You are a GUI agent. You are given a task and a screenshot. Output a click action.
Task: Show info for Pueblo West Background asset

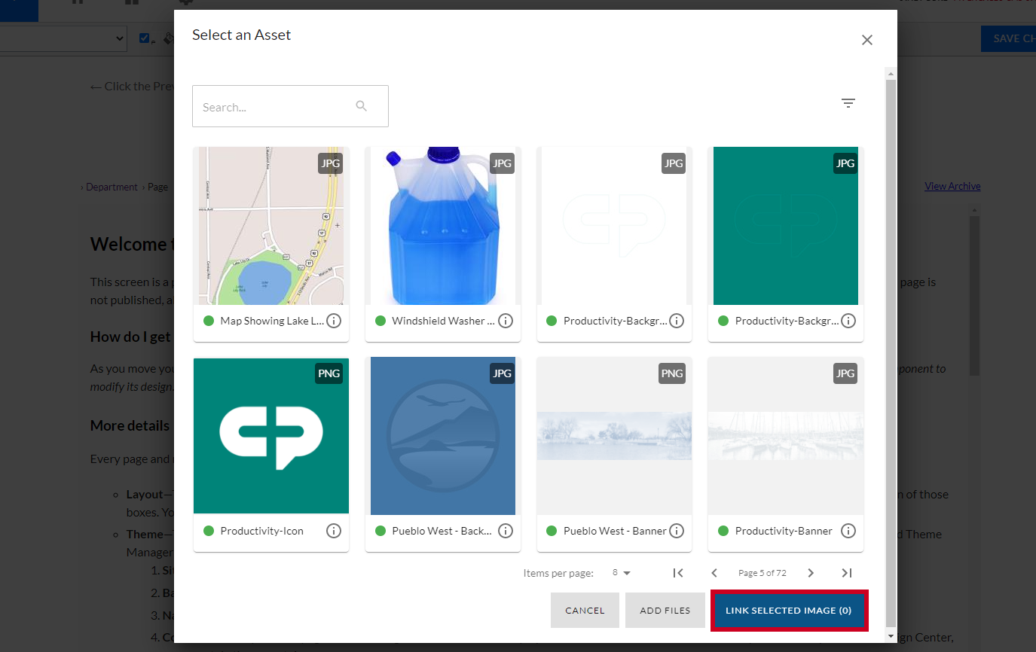pos(506,531)
